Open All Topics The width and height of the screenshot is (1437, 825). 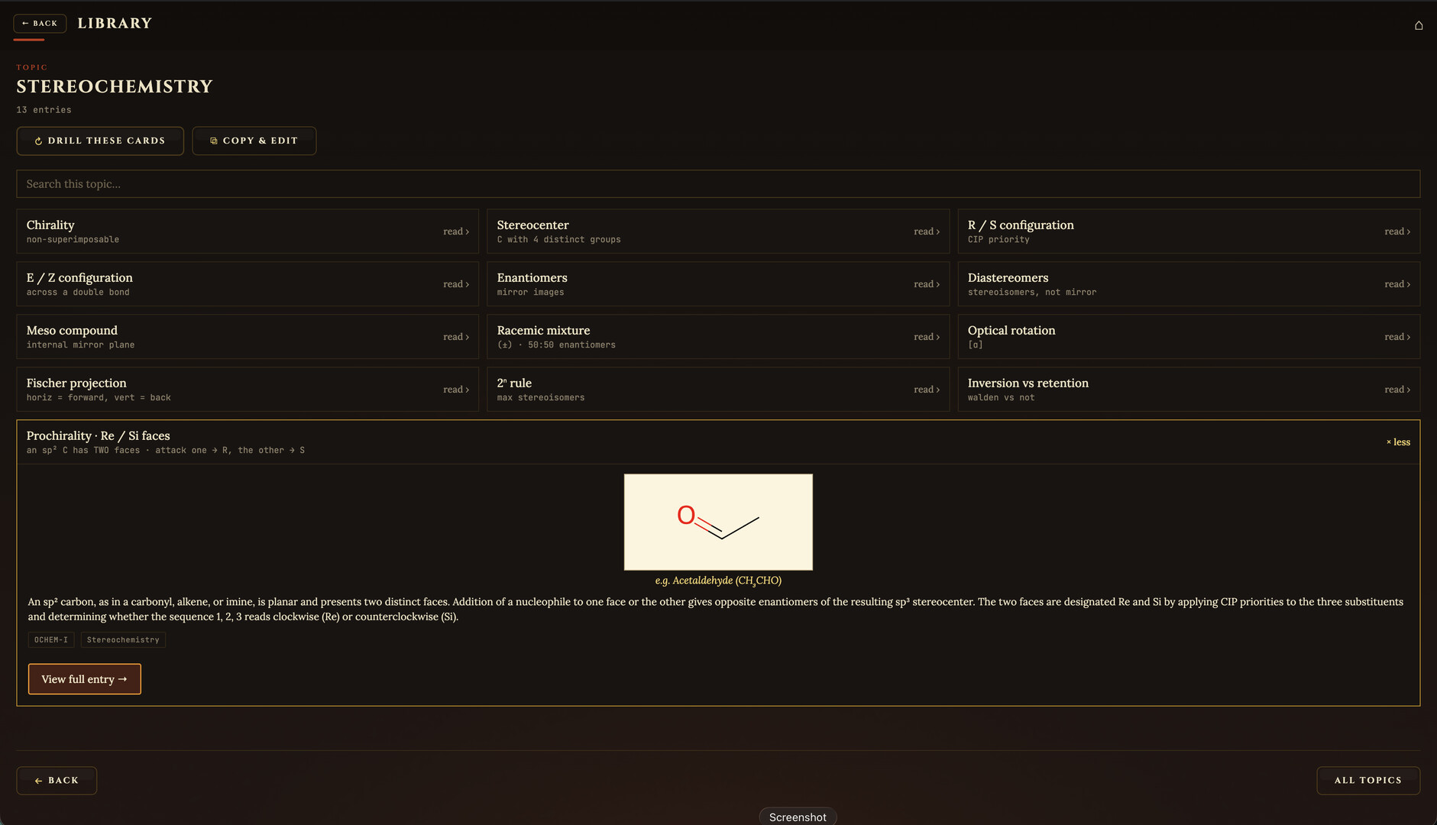[x=1368, y=781]
